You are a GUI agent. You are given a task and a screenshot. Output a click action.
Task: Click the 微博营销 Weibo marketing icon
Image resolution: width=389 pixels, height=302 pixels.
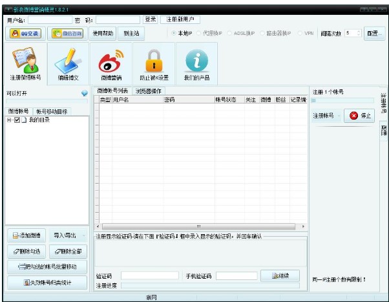point(110,63)
